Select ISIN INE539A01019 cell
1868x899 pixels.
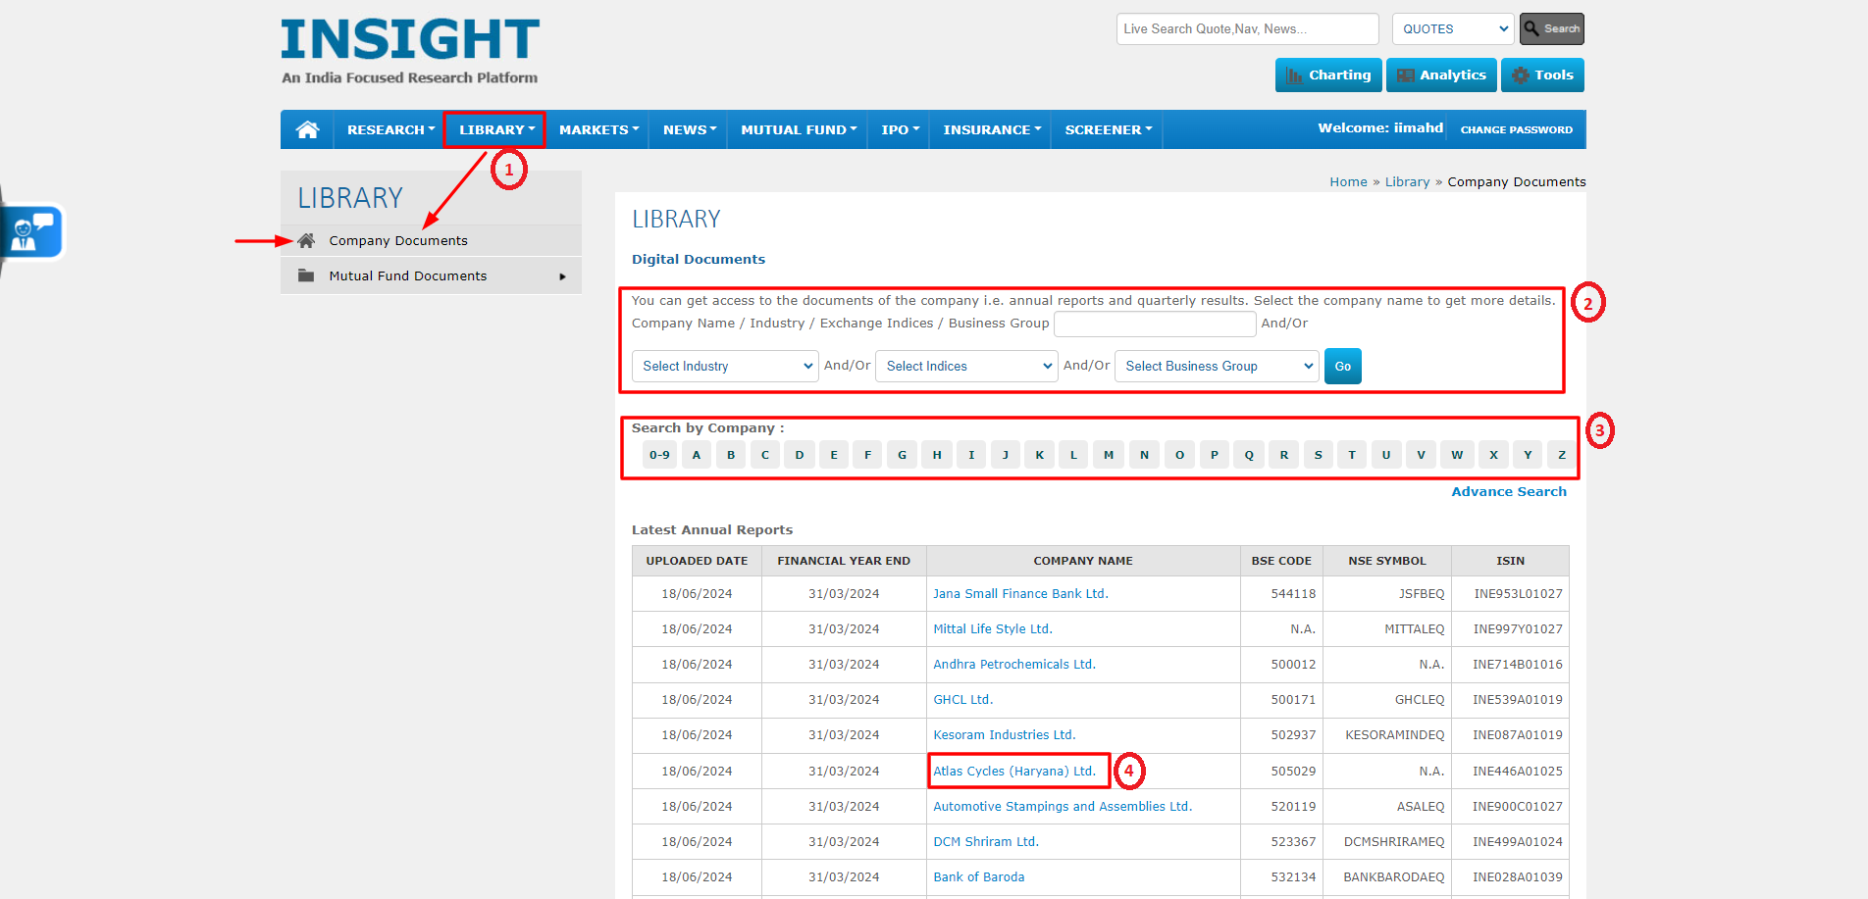click(1510, 700)
